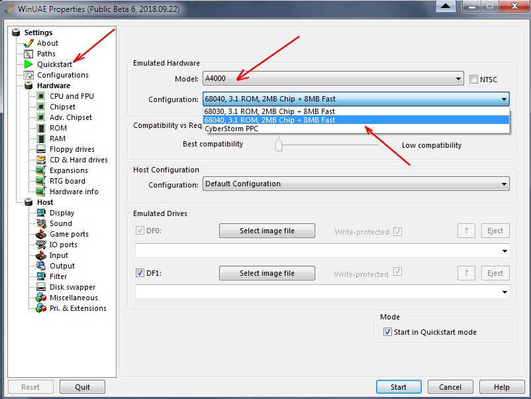Click the DF0 image path field

pyautogui.click(x=322, y=251)
